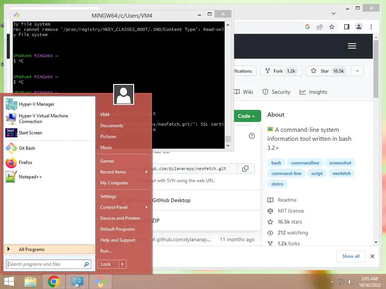Share this page in Chrome

(320, 27)
